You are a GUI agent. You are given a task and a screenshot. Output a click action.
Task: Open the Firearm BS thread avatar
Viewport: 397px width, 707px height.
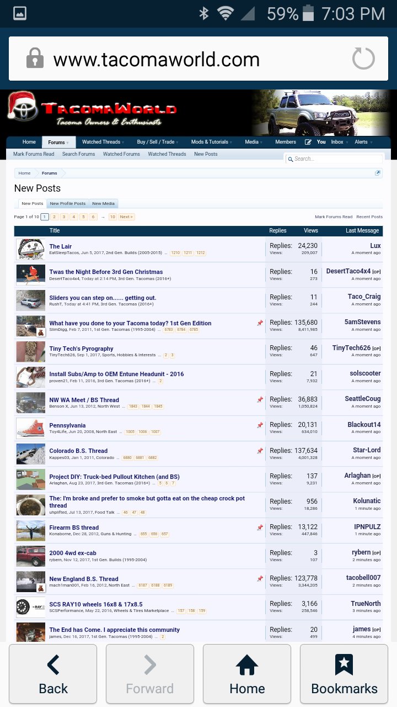pyautogui.click(x=30, y=530)
